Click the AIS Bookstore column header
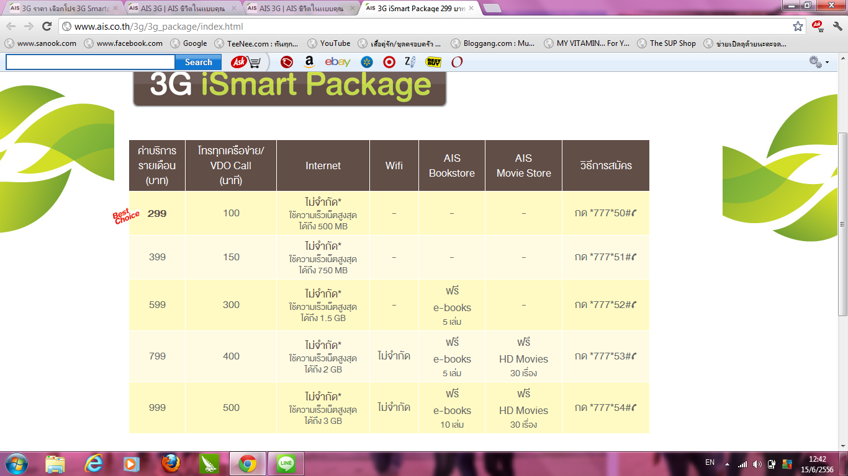 coord(452,165)
